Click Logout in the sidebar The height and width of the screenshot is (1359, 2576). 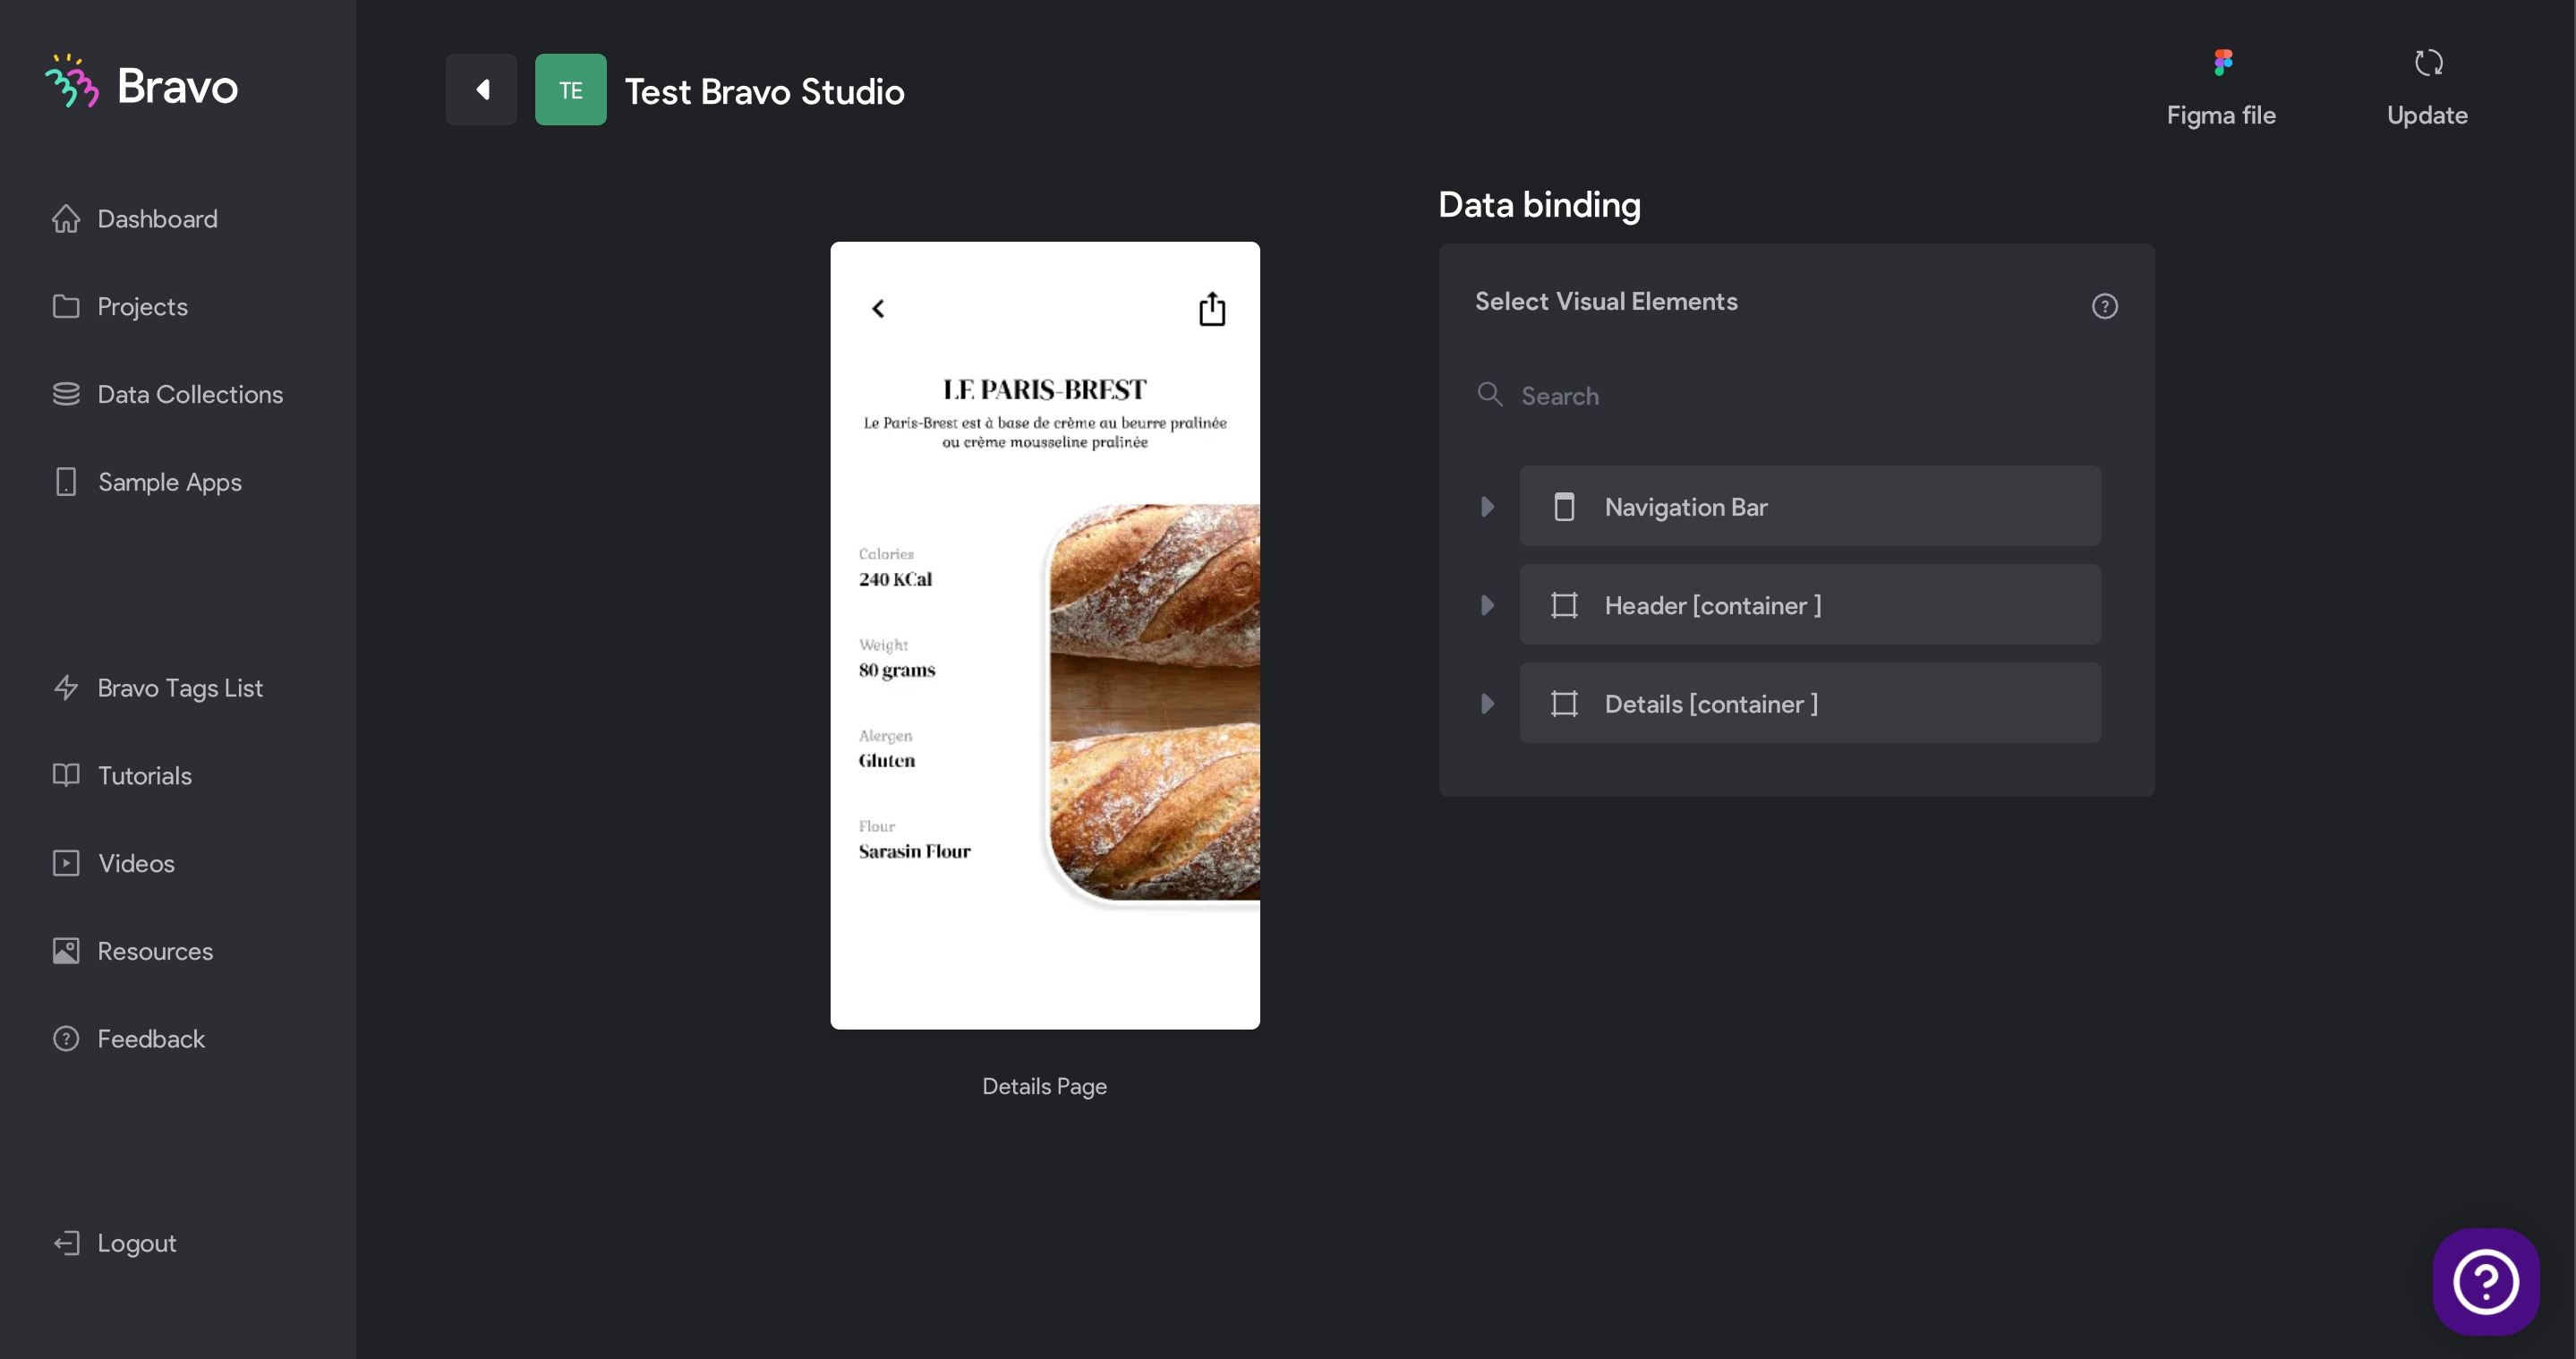(115, 1243)
